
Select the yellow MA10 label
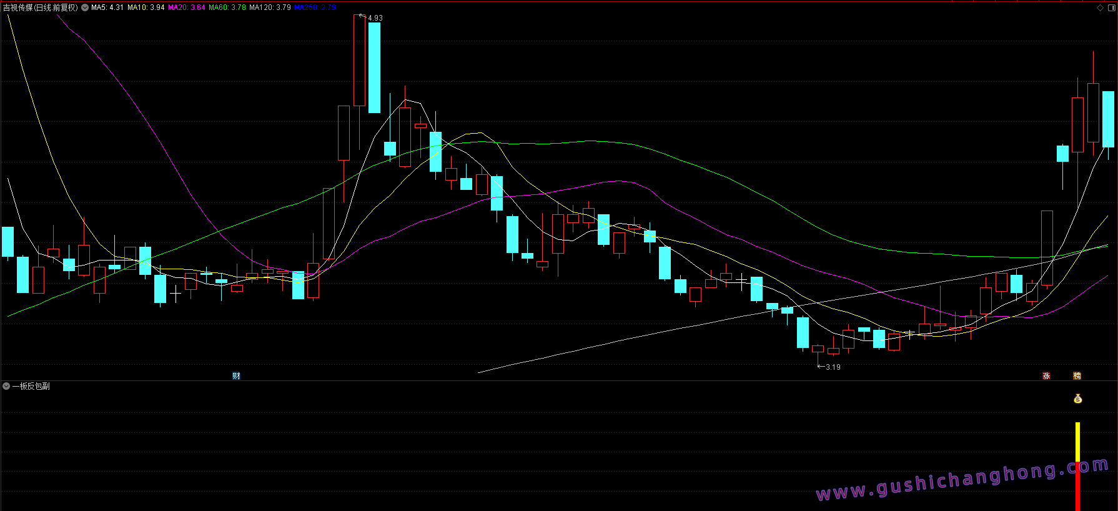pyautogui.click(x=146, y=7)
